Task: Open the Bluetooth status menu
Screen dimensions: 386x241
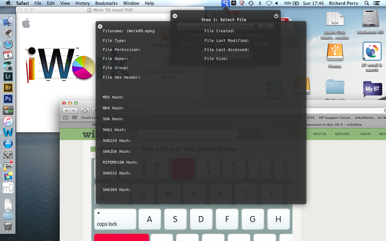Action: [x=260, y=3]
